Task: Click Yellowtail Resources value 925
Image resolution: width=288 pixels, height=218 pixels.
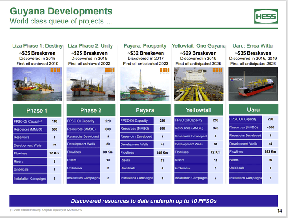Action: pyautogui.click(x=216, y=128)
